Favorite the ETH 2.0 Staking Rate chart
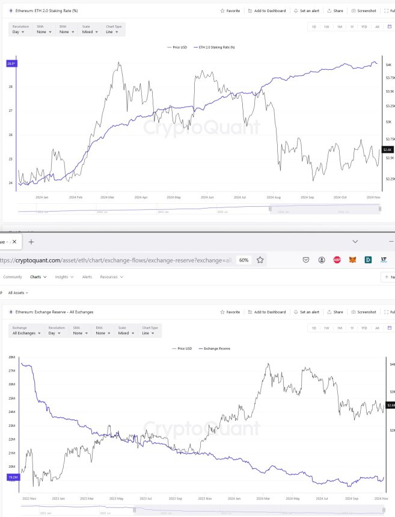Viewport: 395px width, 517px height. [x=230, y=11]
